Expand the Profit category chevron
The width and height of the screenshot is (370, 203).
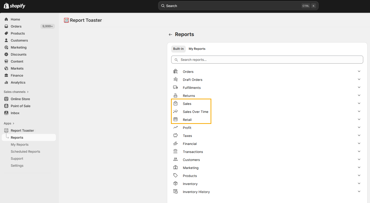[359, 127]
